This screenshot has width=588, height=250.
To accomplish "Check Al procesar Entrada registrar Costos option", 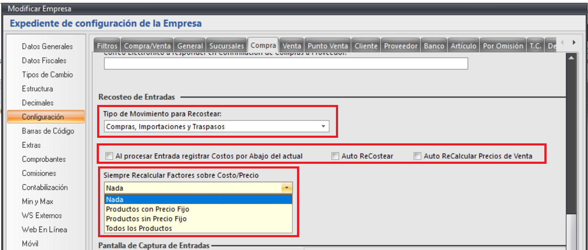I will tap(109, 156).
